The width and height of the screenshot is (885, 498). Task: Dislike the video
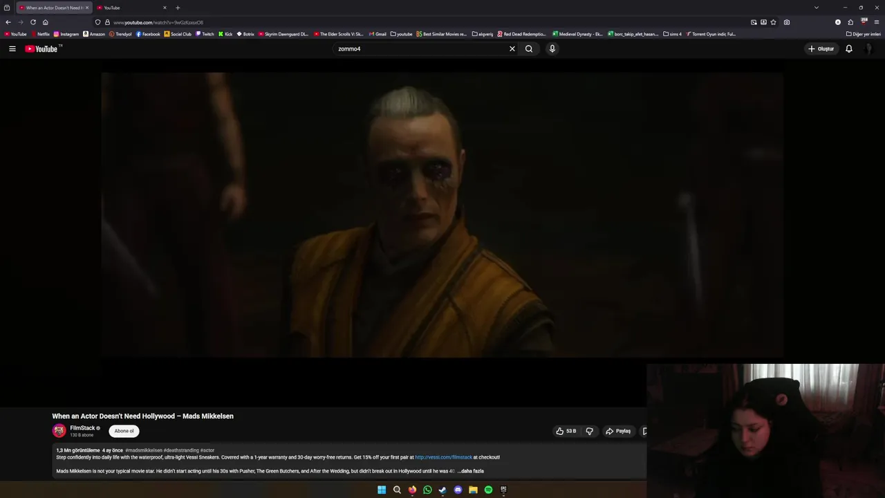pos(590,431)
